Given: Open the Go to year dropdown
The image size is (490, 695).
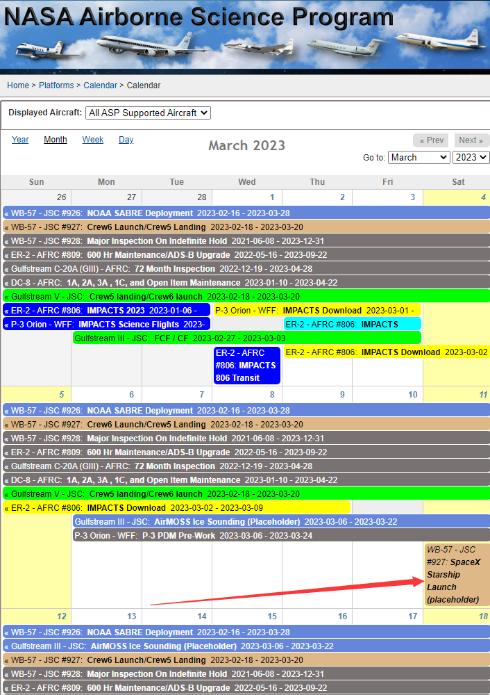Looking at the screenshot, I should [471, 157].
